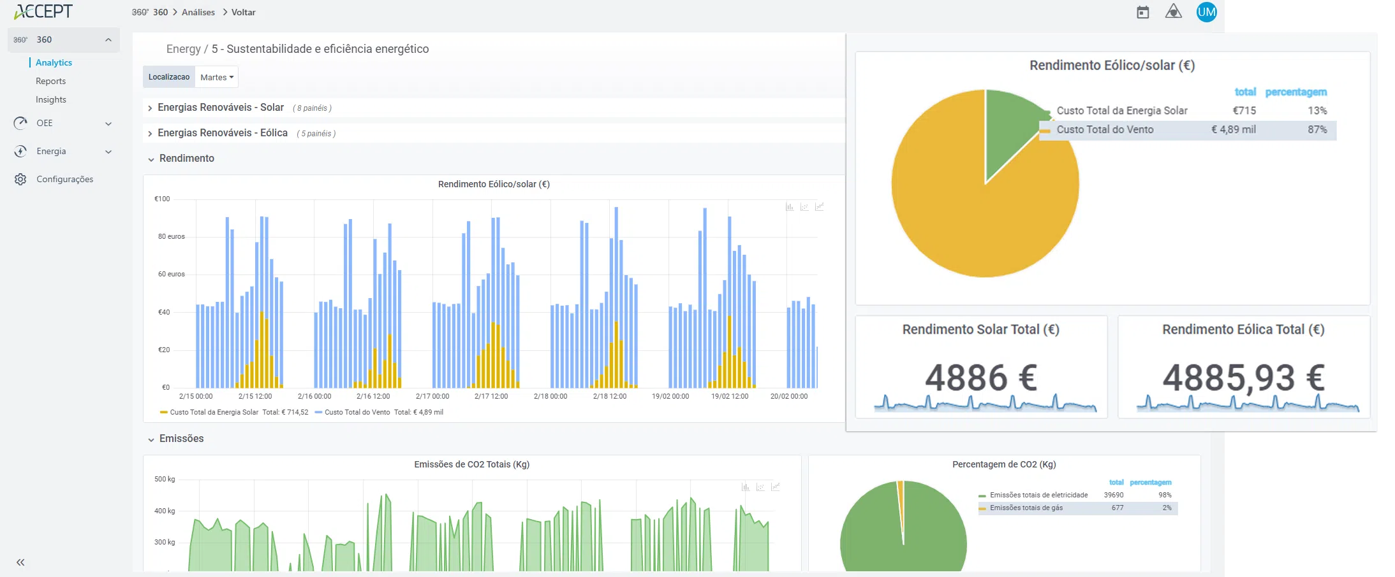Click the Configurações gear icon

pyautogui.click(x=20, y=179)
